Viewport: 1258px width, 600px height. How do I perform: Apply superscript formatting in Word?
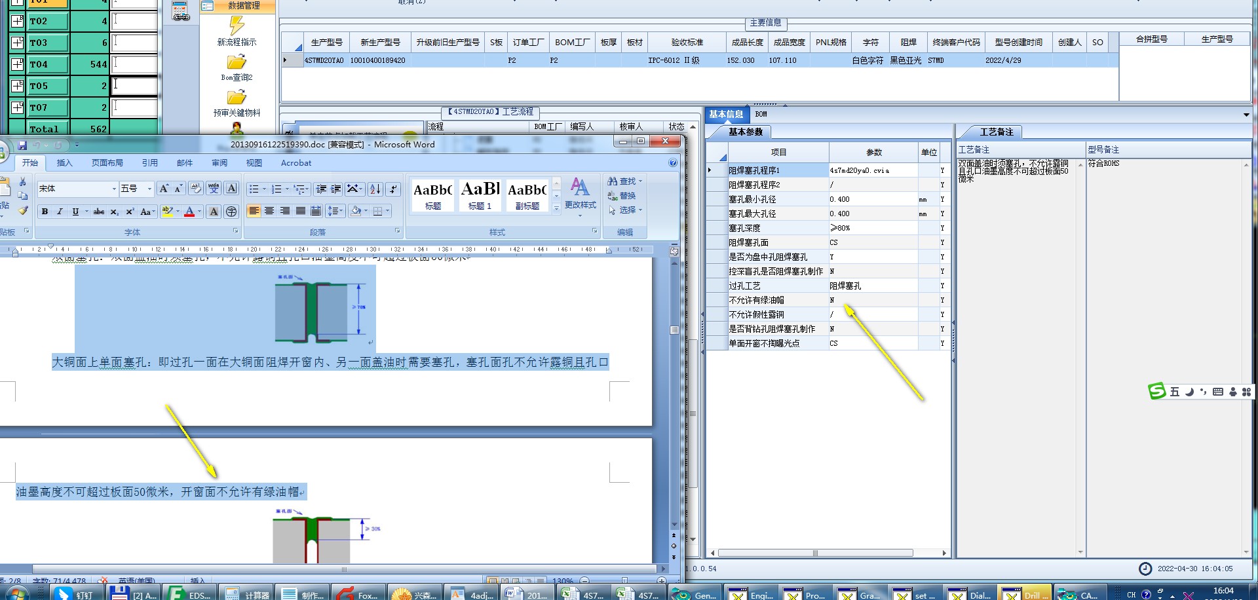coord(130,212)
